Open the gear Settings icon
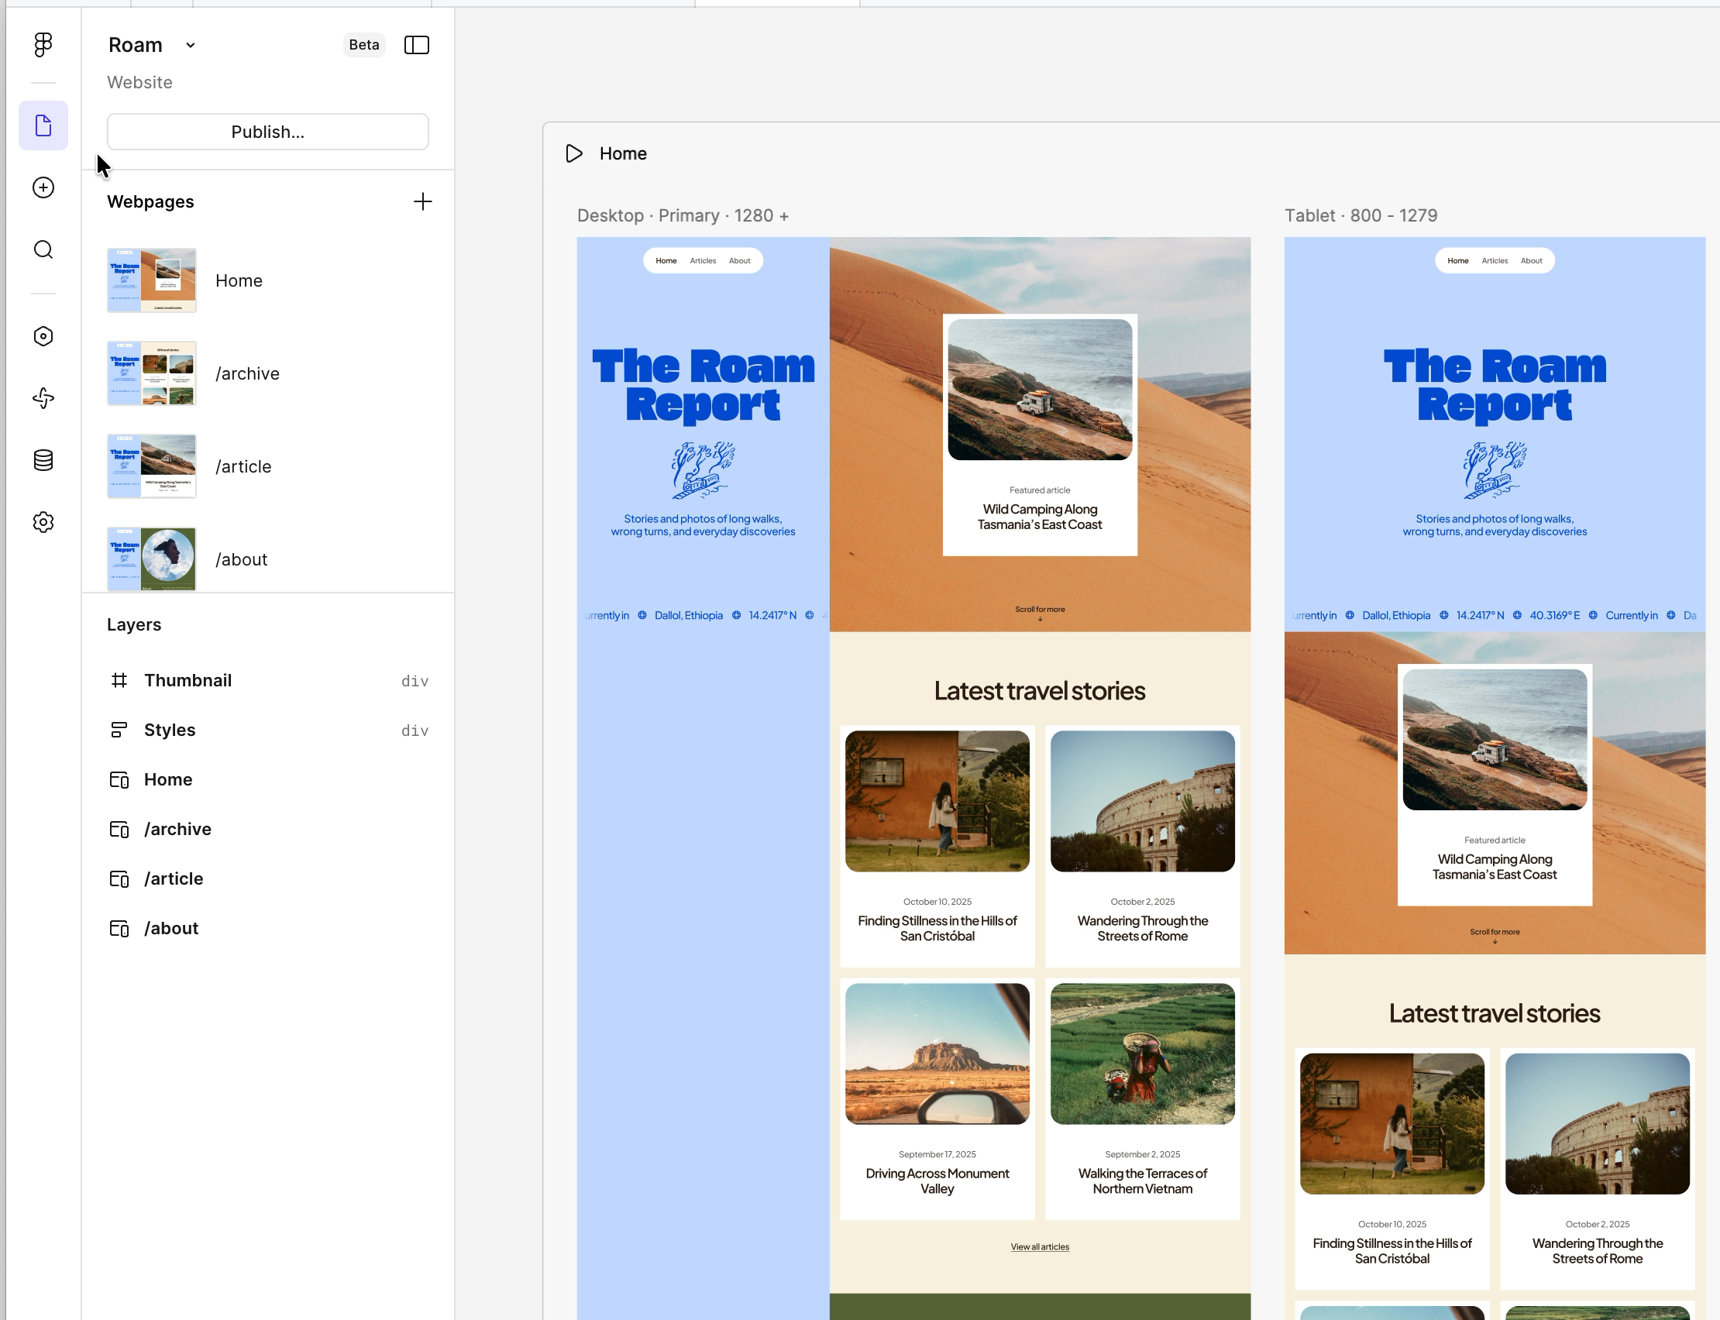Screen dimensions: 1720x1320 coord(43,522)
